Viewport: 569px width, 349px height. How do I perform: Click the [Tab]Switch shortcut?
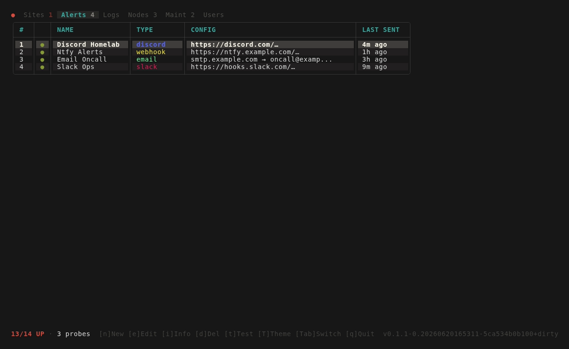pos(318,334)
